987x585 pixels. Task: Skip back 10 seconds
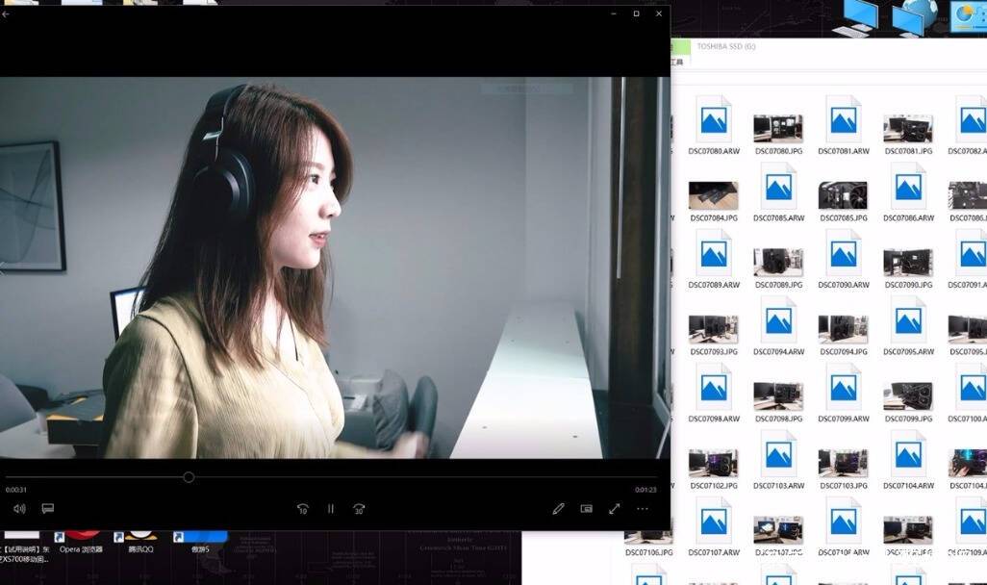(303, 508)
